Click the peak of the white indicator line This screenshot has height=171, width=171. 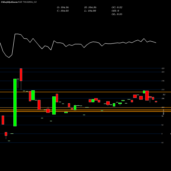coord(16,34)
